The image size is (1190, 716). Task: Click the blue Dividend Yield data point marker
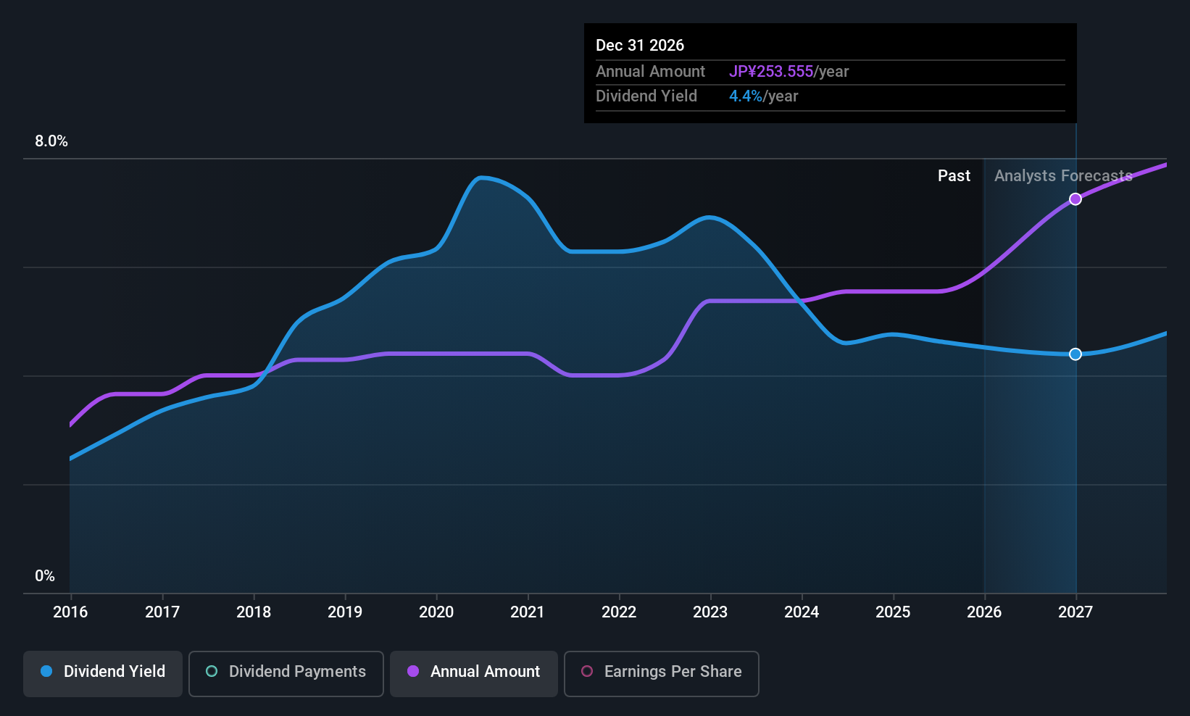pos(1075,354)
